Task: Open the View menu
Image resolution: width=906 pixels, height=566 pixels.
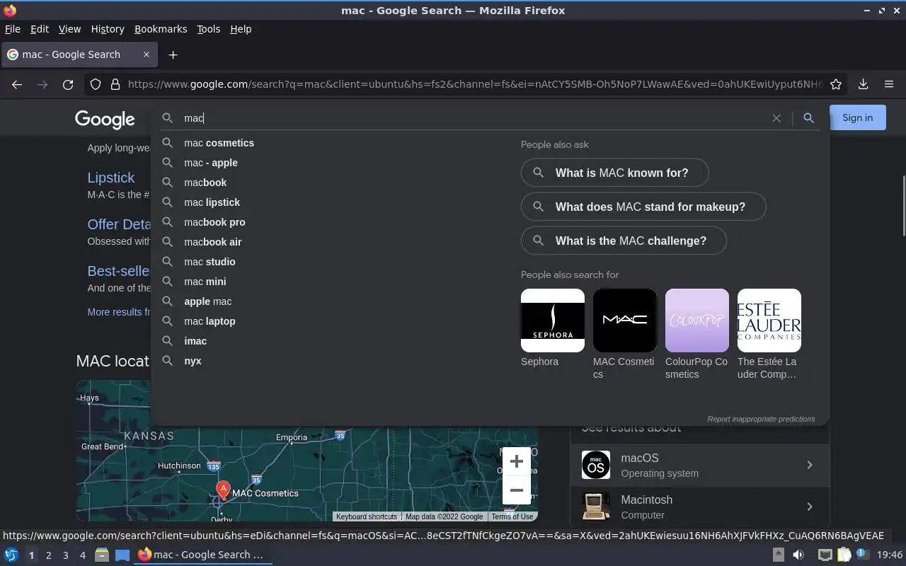Action: pos(69,29)
